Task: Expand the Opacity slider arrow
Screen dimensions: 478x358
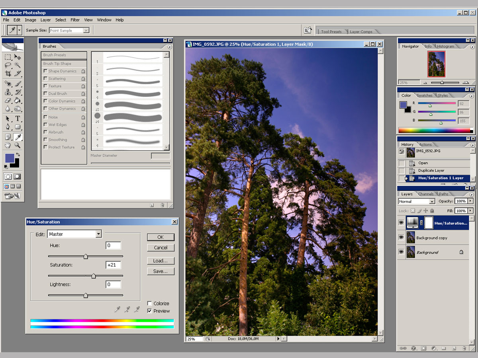Action: point(471,201)
